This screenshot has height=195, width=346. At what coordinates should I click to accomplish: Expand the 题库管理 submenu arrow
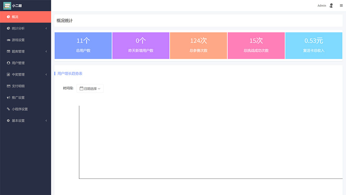point(46,52)
